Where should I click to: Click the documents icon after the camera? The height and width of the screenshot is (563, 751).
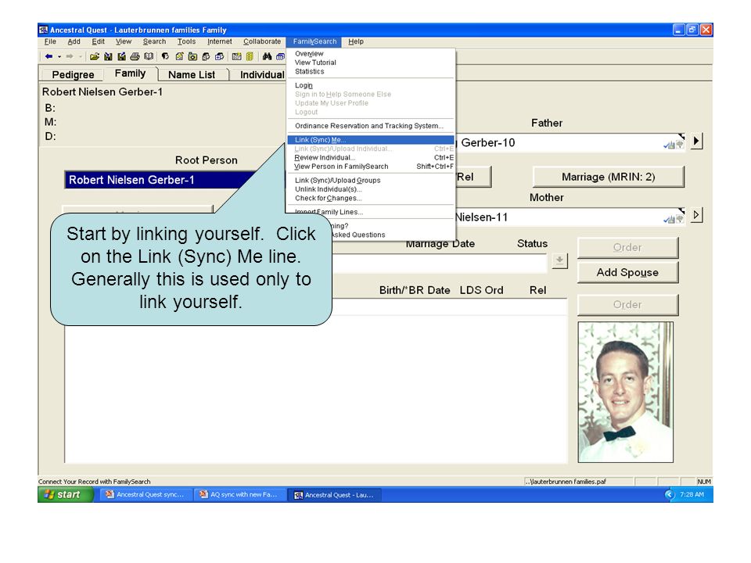pos(206,56)
